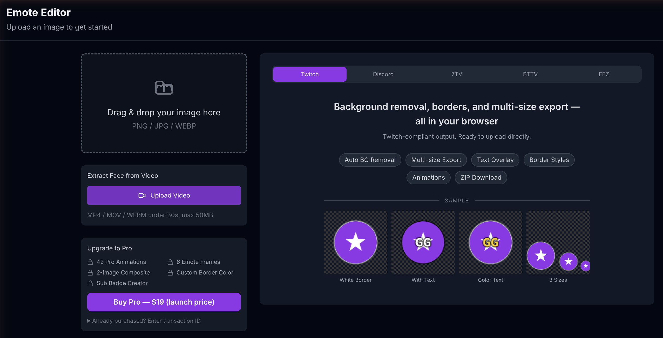
Task: Click the lock icon beside 6 Emote Frames
Action: click(171, 262)
